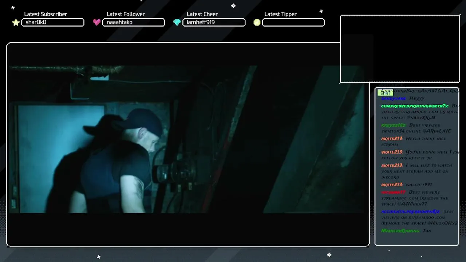Viewport: 466px width, 262px height.
Task: Click the @MkokOHx2 mention in chat
Action: pyautogui.click(x=442, y=223)
